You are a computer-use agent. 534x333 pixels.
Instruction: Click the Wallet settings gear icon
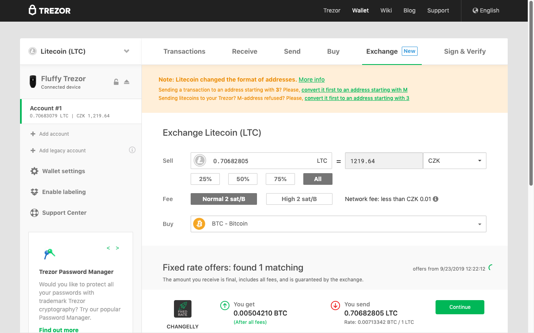pyautogui.click(x=35, y=171)
